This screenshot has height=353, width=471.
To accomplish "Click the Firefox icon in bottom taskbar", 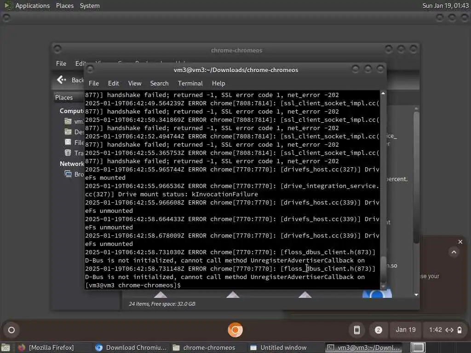I will (x=21, y=347).
